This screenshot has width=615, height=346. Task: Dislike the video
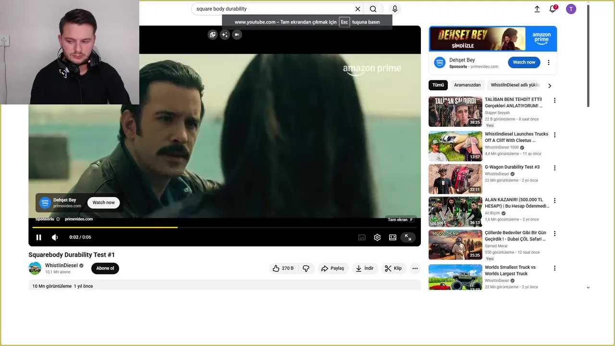306,268
